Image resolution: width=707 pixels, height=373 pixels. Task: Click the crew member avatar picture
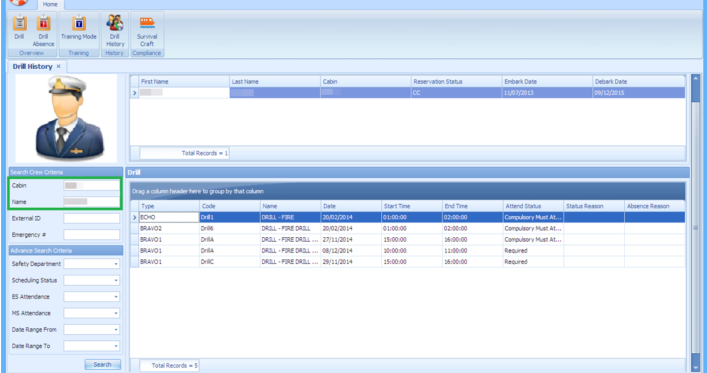(65, 117)
